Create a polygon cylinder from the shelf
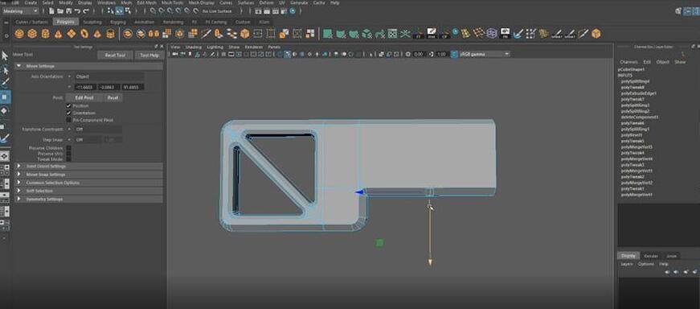700x309 pixels. [x=46, y=34]
